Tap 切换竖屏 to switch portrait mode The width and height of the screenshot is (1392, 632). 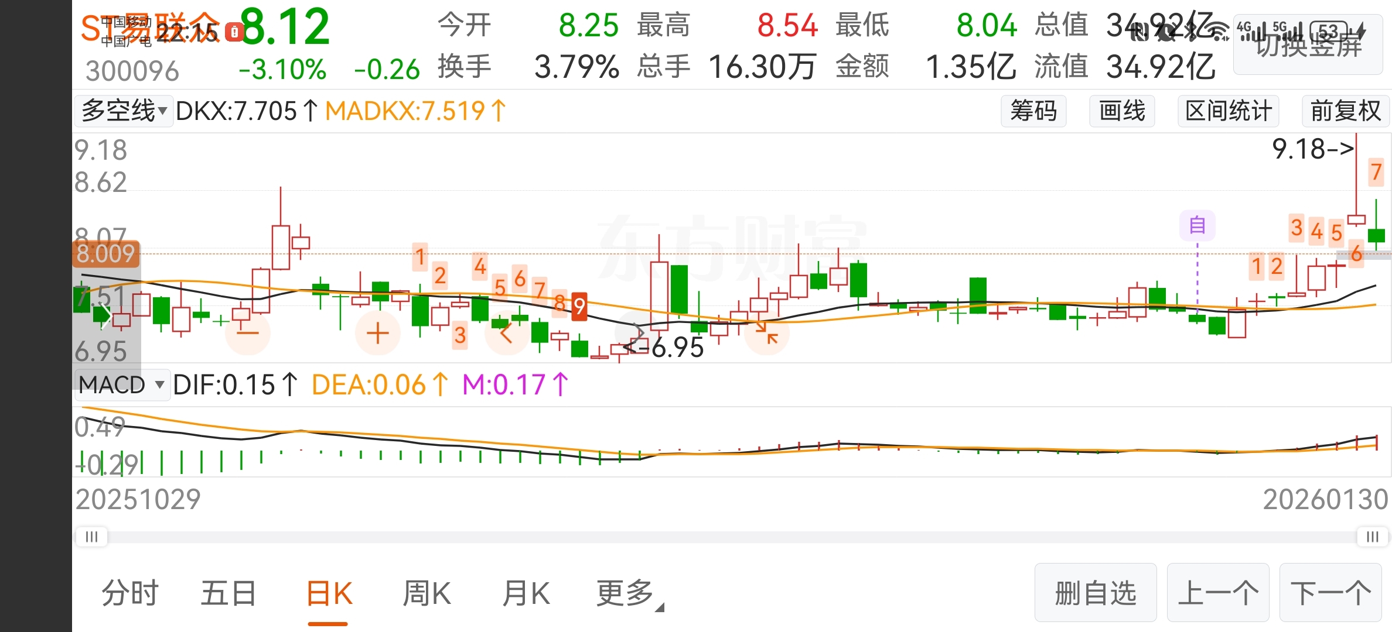tap(1309, 46)
